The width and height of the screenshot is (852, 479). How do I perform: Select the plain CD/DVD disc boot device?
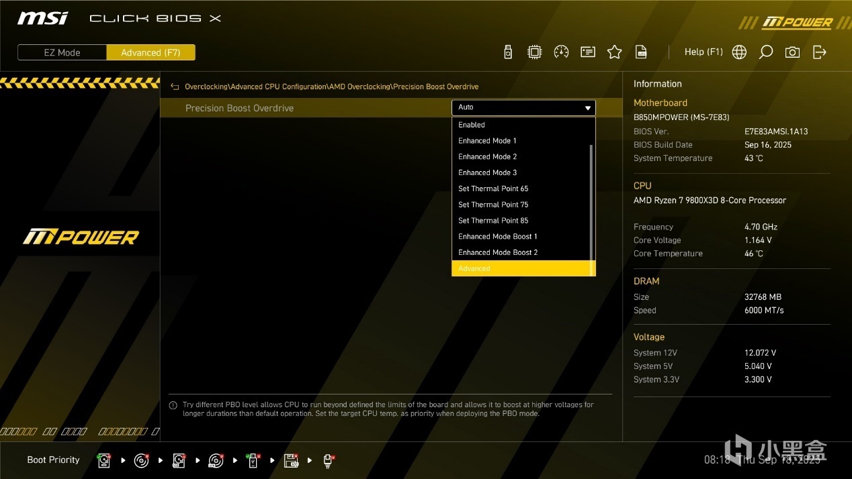141,460
